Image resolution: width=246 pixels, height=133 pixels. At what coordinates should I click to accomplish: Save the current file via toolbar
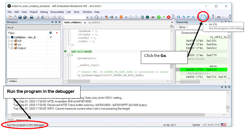coord(20,17)
